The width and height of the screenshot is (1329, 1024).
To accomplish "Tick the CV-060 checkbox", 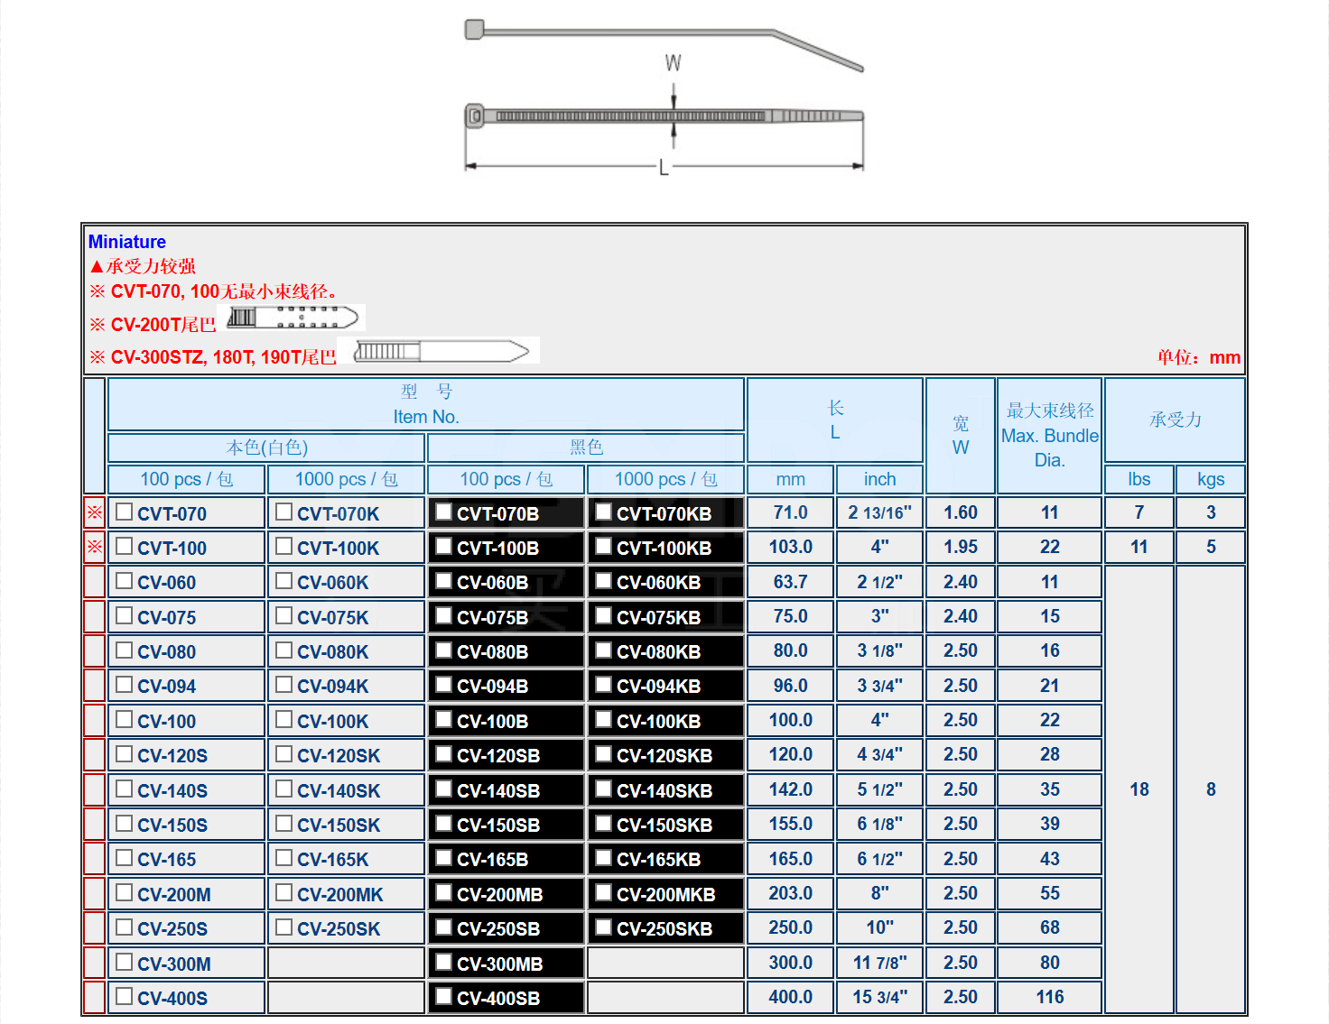I will pyautogui.click(x=125, y=580).
